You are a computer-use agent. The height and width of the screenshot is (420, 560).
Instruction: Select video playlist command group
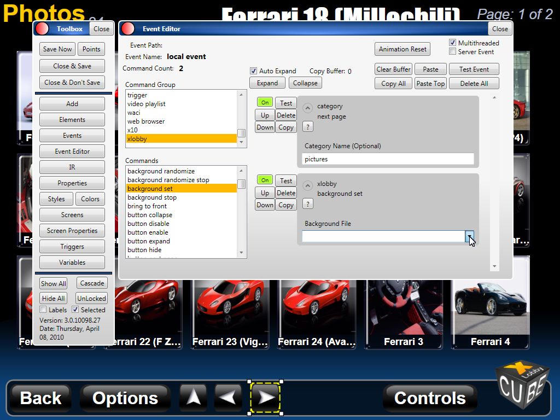point(182,104)
